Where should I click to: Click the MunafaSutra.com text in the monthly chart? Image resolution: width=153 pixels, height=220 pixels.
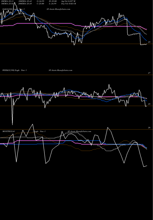84,131
